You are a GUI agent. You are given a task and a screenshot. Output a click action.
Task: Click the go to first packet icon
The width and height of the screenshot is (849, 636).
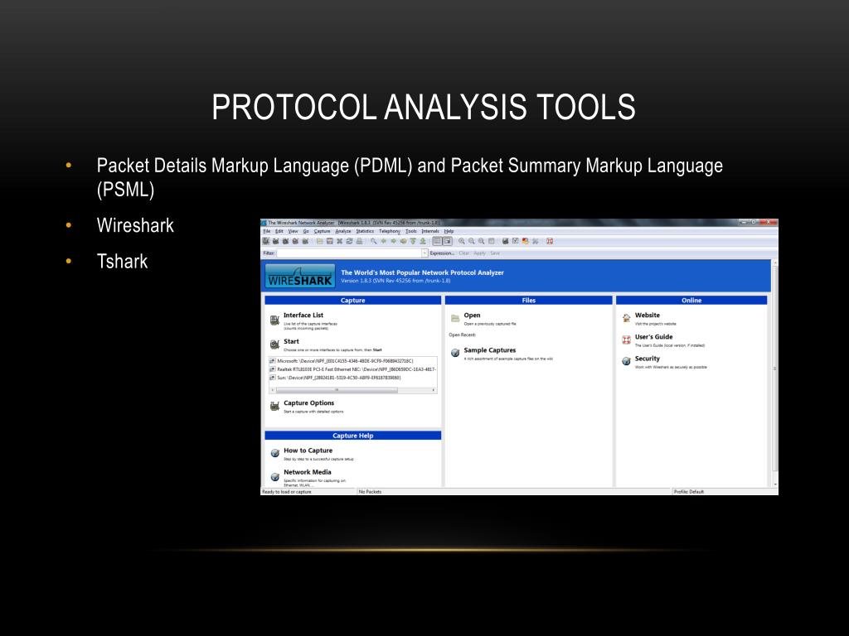click(413, 241)
